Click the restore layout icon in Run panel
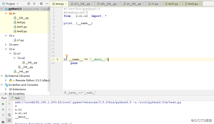This screenshot has height=124, width=214. [3, 122]
